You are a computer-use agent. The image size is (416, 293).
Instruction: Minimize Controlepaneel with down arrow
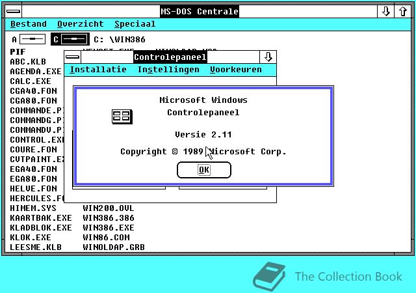[268, 57]
